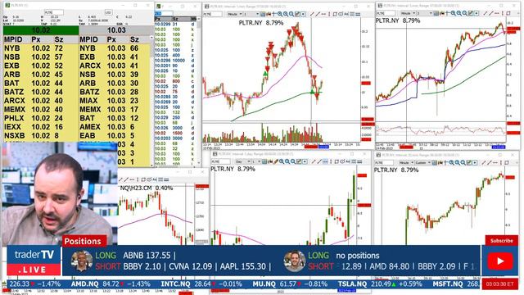Click the YouTube play logo

tap(500, 261)
